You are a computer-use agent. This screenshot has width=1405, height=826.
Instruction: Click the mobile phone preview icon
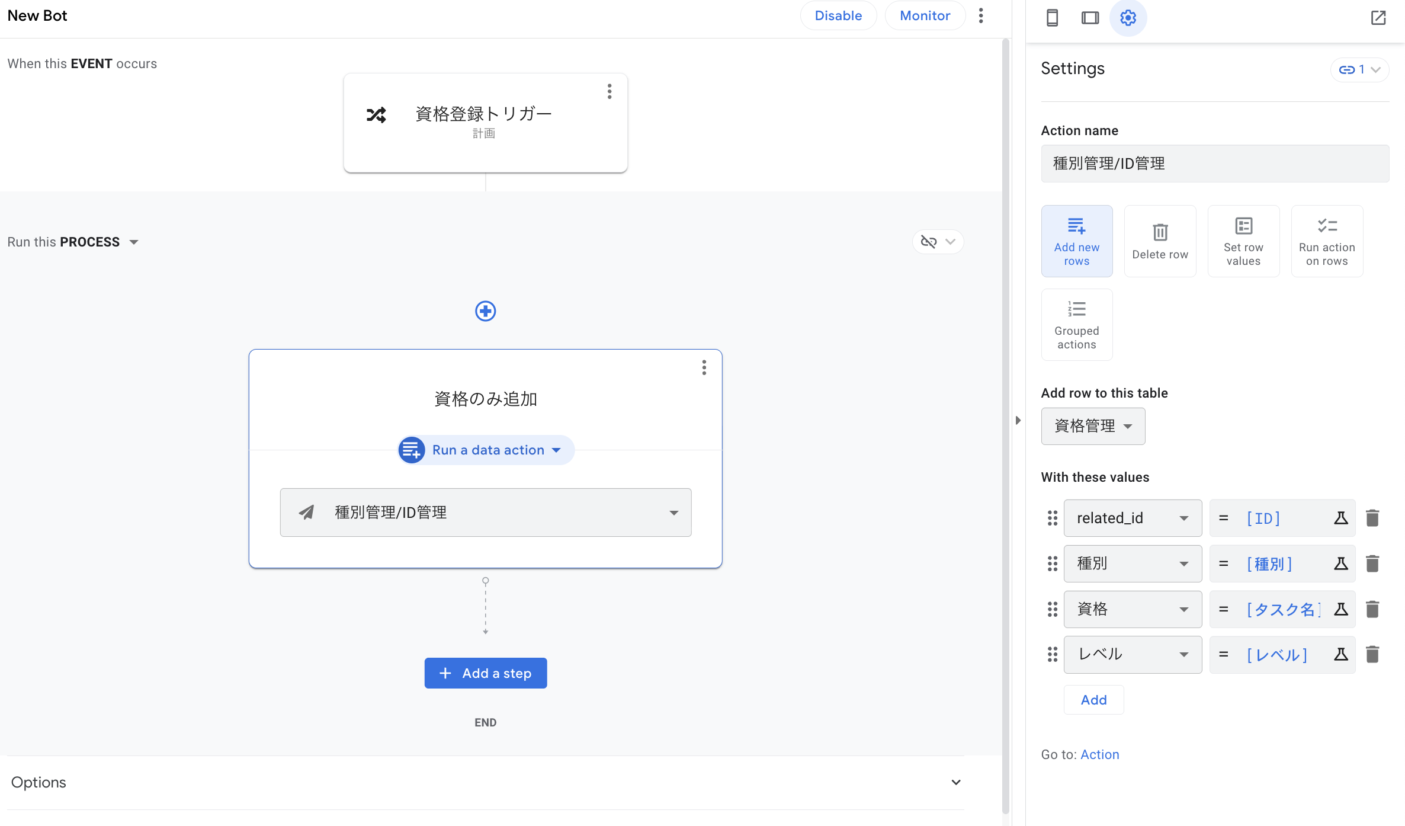[x=1052, y=18]
